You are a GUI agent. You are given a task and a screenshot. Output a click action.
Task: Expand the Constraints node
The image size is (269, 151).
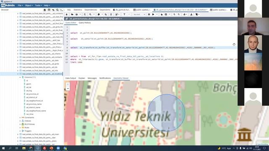coord(20,117)
